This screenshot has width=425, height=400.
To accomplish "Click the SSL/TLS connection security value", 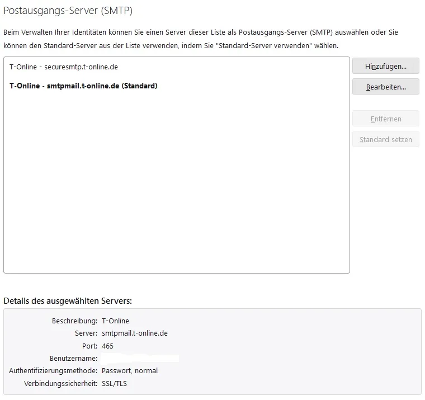I will [114, 383].
